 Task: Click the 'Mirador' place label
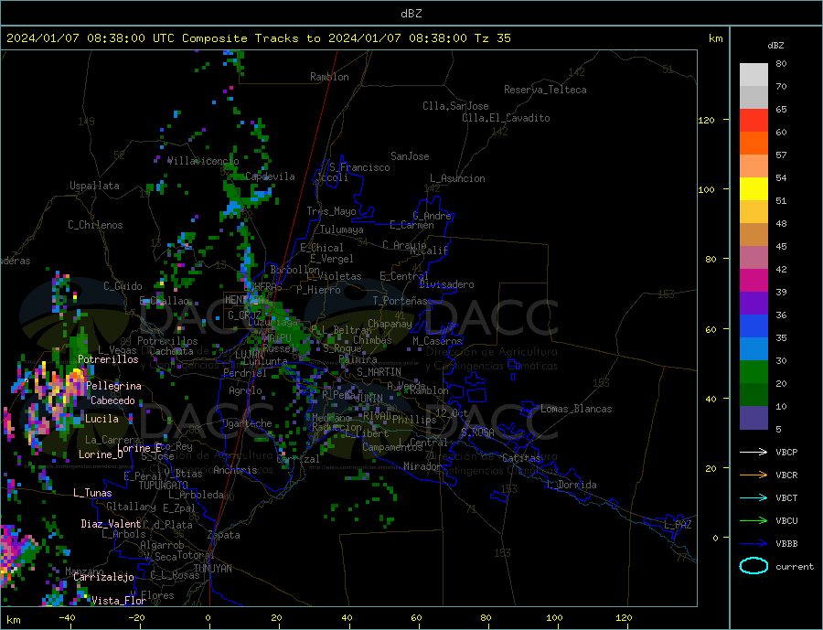click(422, 466)
